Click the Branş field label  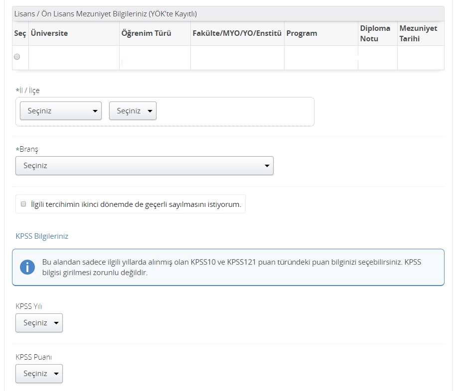[27, 149]
